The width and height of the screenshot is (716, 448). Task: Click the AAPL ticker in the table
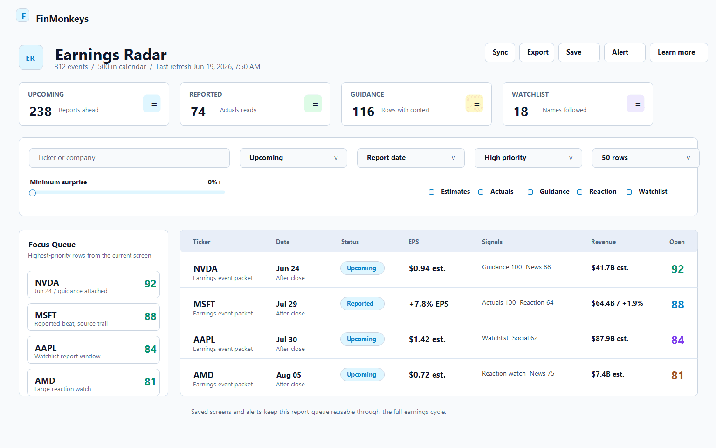204,340
